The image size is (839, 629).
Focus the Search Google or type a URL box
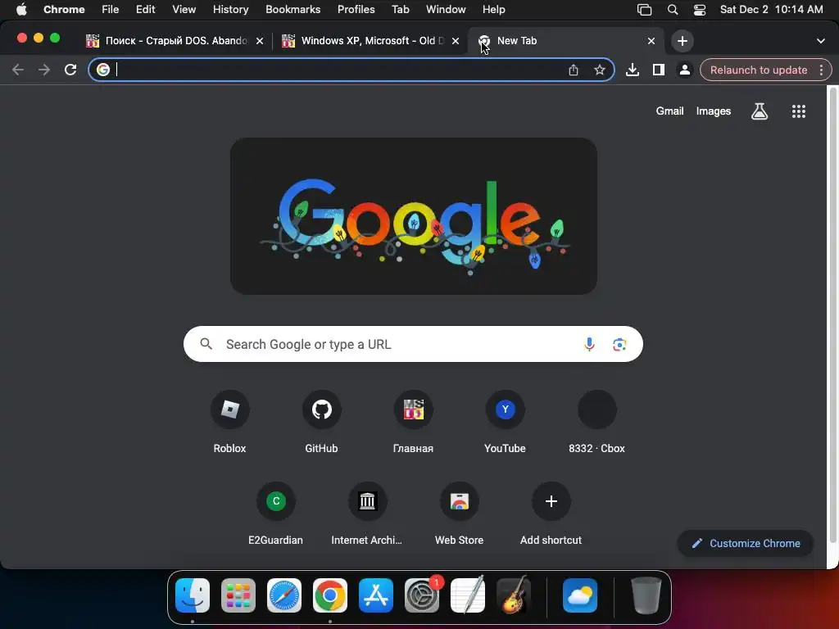tap(413, 344)
